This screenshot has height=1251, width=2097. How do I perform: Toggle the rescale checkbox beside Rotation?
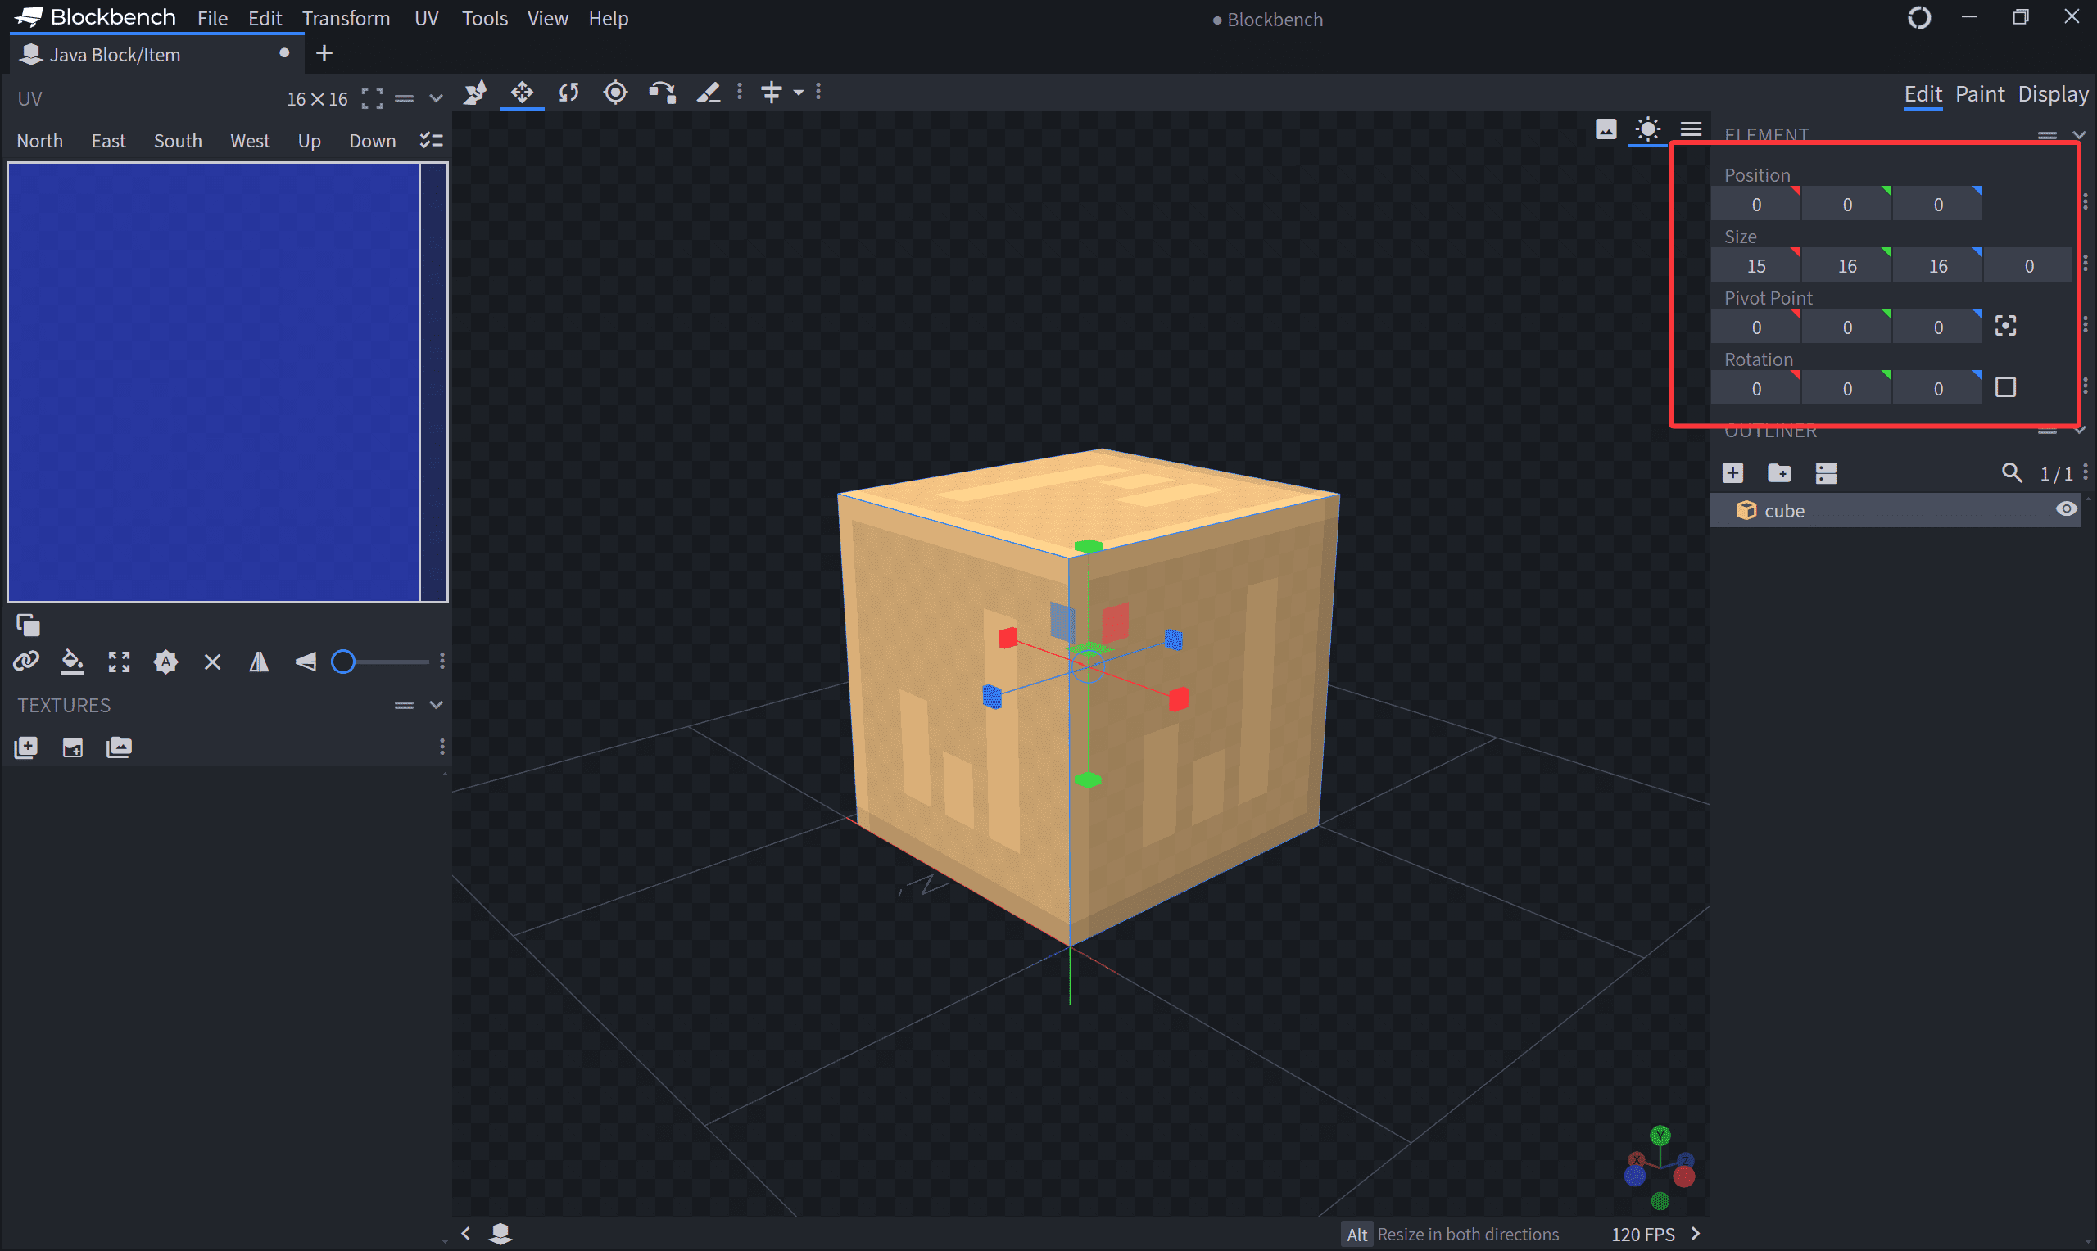[2005, 388]
